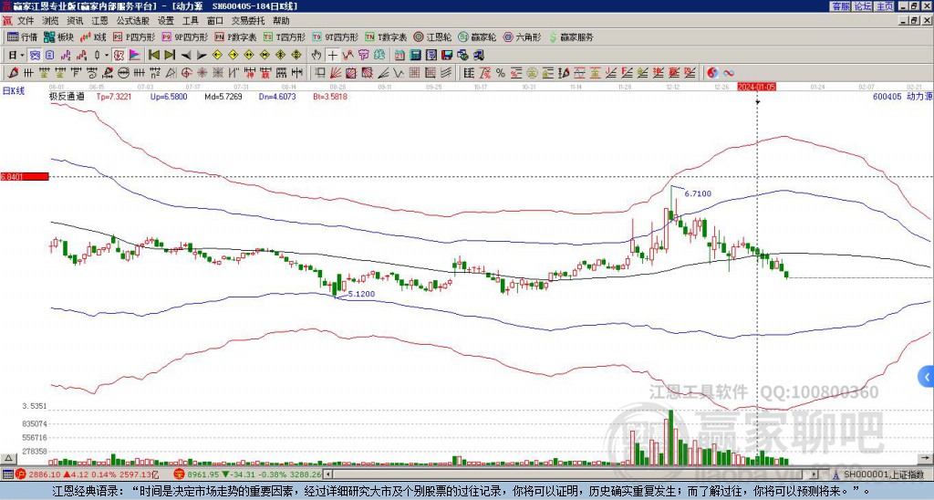Expand the candlestick style dropdown arrow
The width and height of the screenshot is (934, 500).
click(107, 56)
